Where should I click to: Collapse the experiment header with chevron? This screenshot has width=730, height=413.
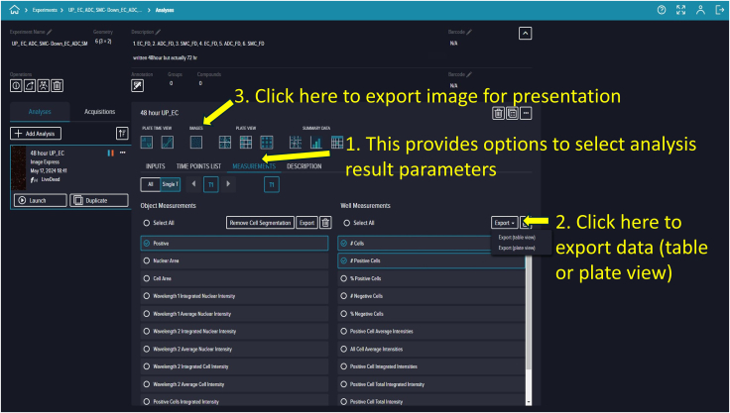pos(525,34)
